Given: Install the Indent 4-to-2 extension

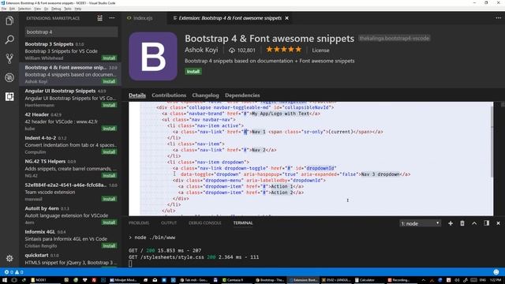Looking at the screenshot, I should click(x=109, y=152).
